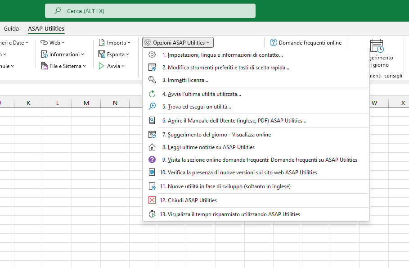Image resolution: width=409 pixels, height=268 pixels.
Task: Choose Chiudi ASAP Utilities menu entry
Action: point(256,200)
